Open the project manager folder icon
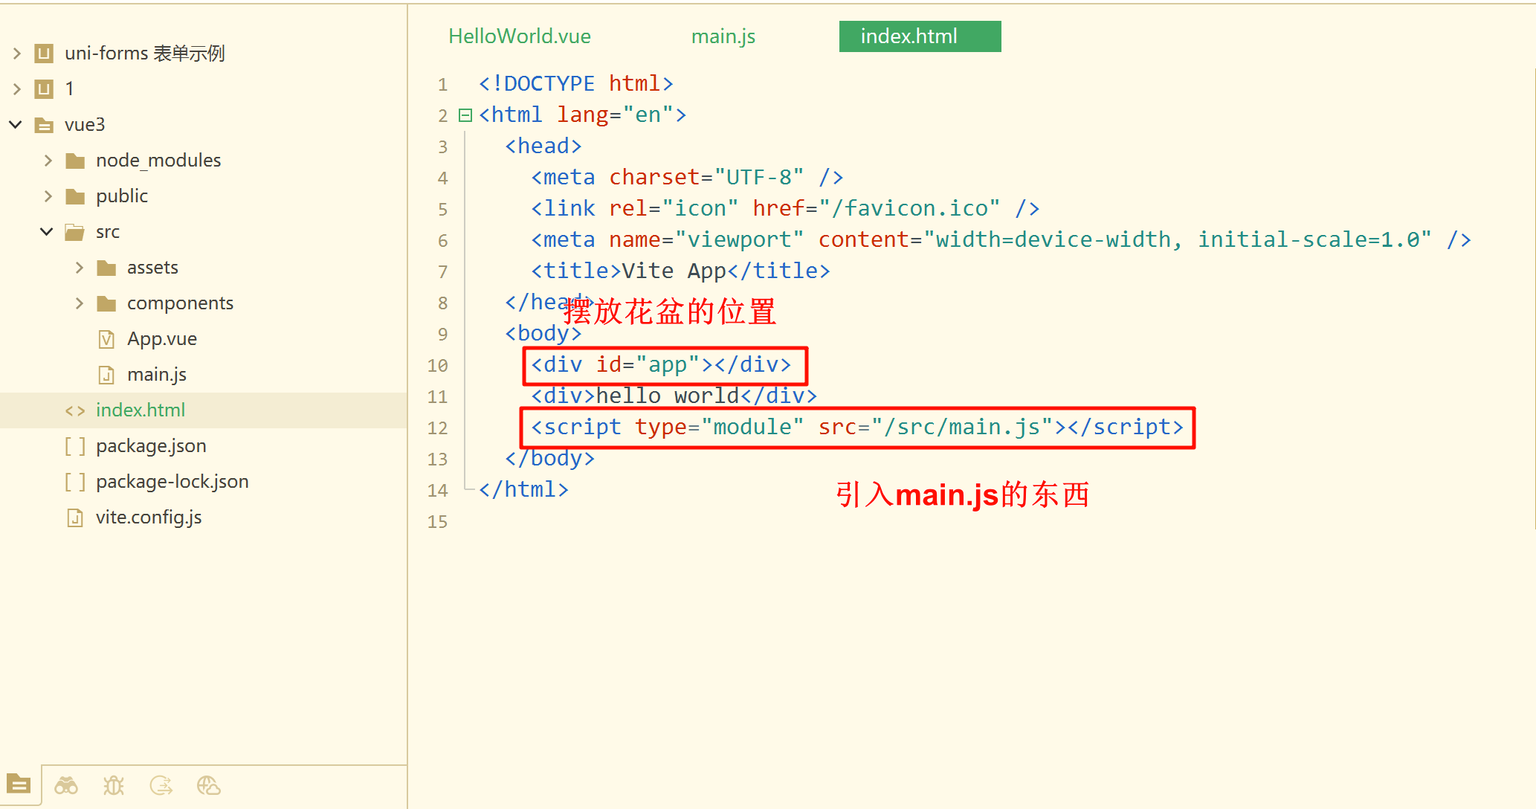Screen dimensions: 1536x809 pyautogui.click(x=19, y=784)
